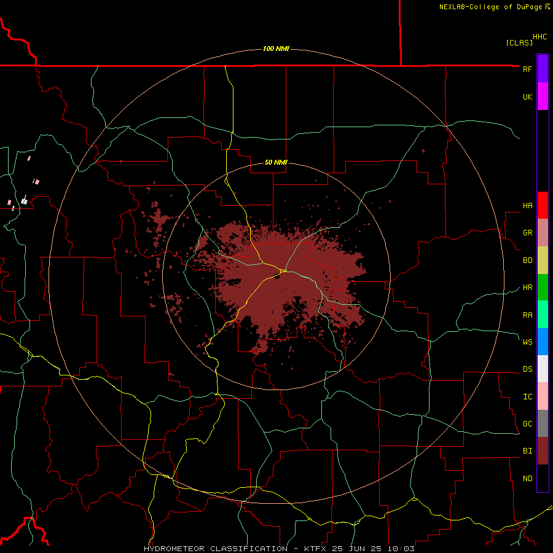Click the UK magenta legend swatch

[x=543, y=96]
